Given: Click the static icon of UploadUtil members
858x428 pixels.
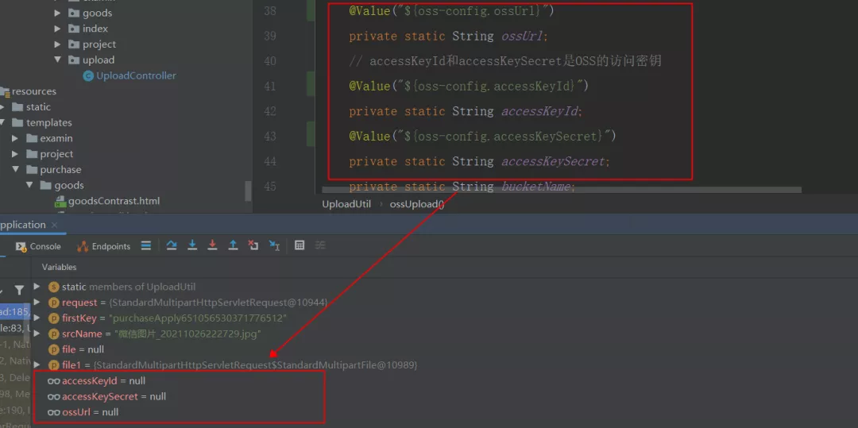Looking at the screenshot, I should (54, 287).
